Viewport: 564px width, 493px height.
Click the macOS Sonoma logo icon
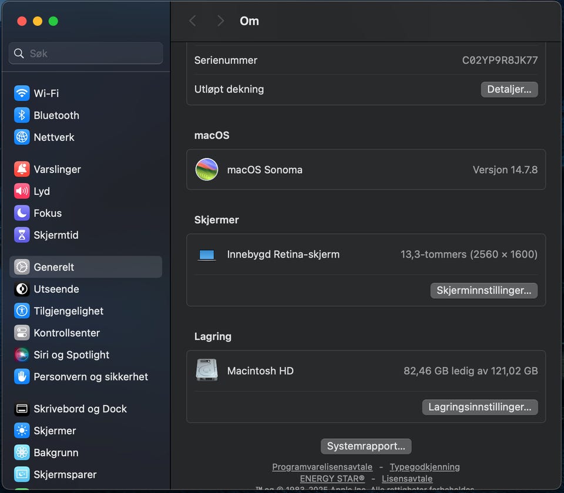coord(206,169)
